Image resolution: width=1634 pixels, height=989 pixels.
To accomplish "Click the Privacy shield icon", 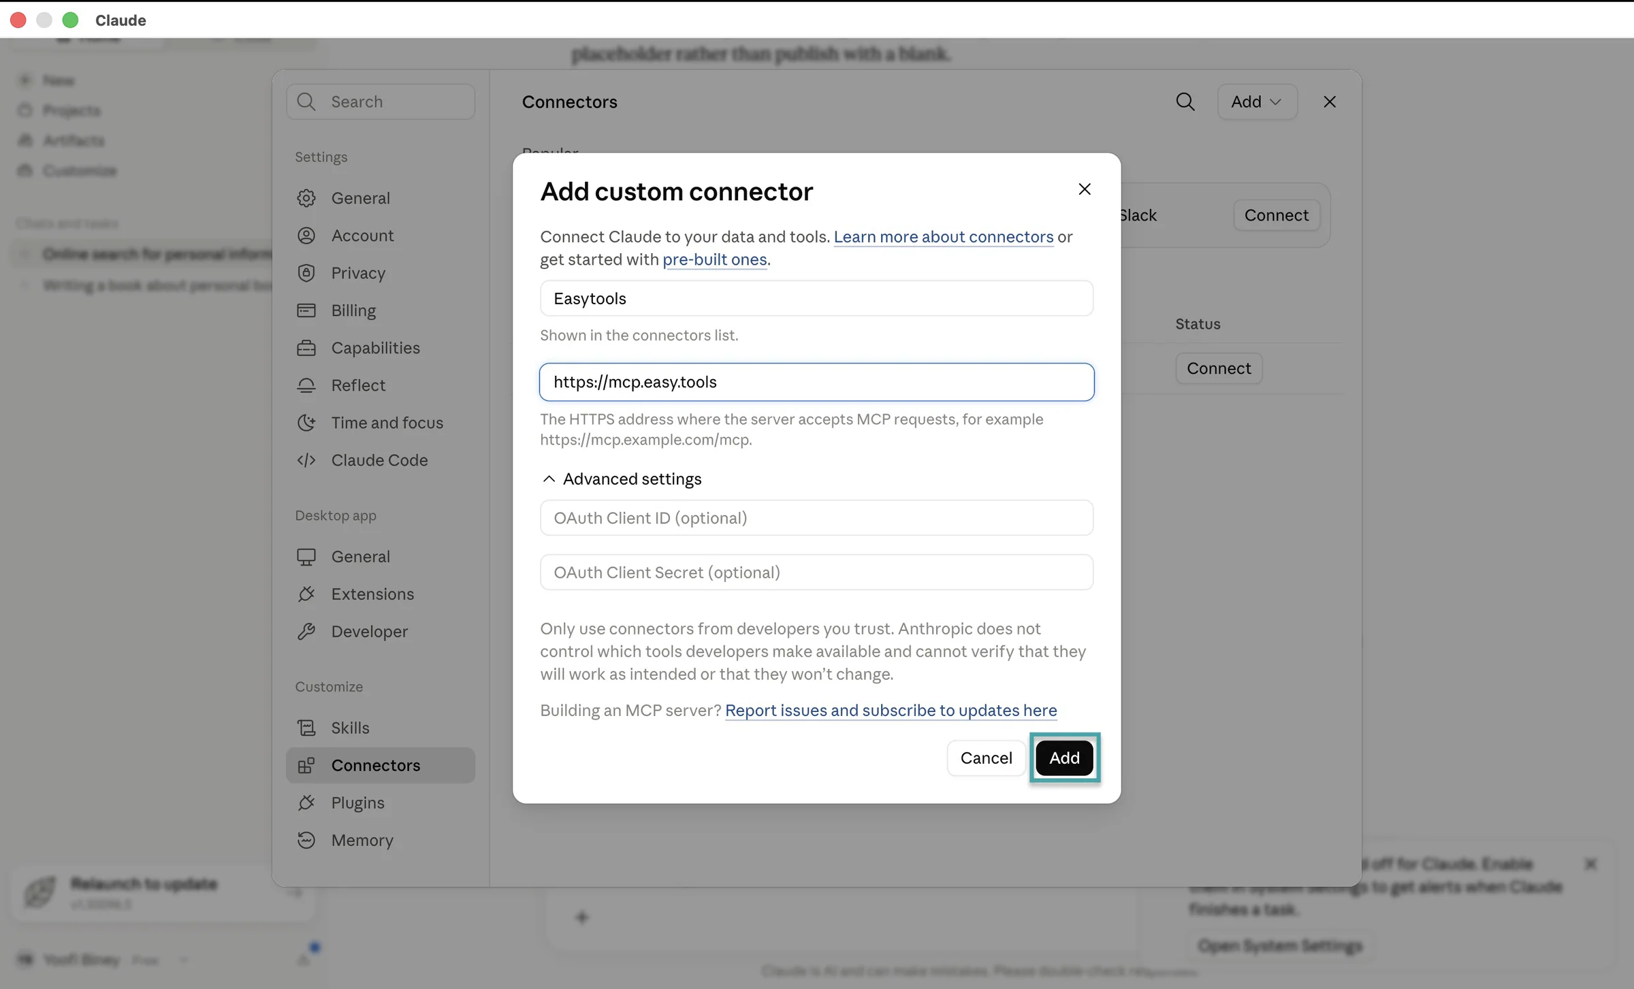I will [306, 273].
